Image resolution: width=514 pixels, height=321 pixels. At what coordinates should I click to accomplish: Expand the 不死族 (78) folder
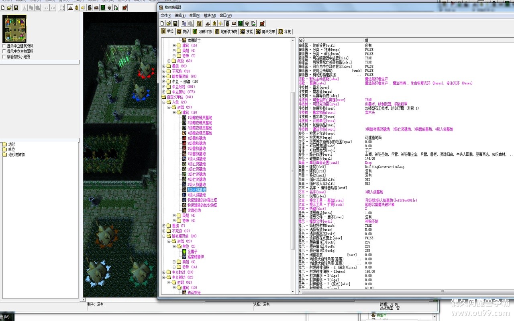tap(164, 71)
